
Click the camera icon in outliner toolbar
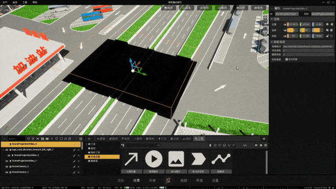43,139
